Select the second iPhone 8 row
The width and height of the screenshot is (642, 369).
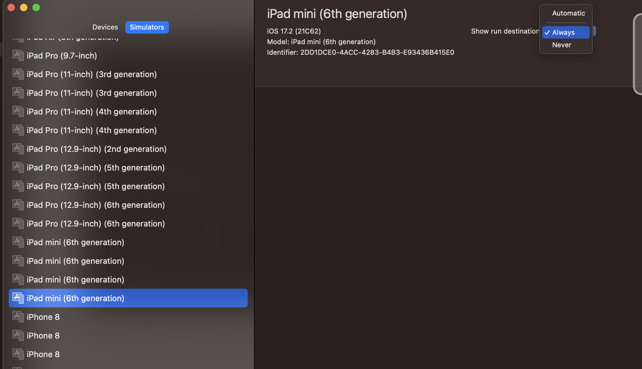(43, 336)
